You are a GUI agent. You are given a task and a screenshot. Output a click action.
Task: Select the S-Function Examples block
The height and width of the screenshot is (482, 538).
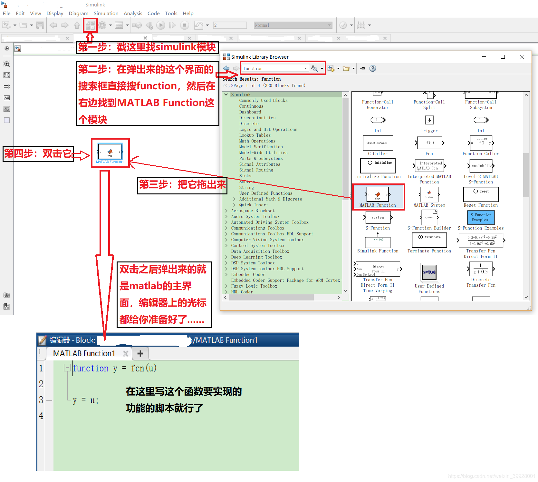coord(481,220)
